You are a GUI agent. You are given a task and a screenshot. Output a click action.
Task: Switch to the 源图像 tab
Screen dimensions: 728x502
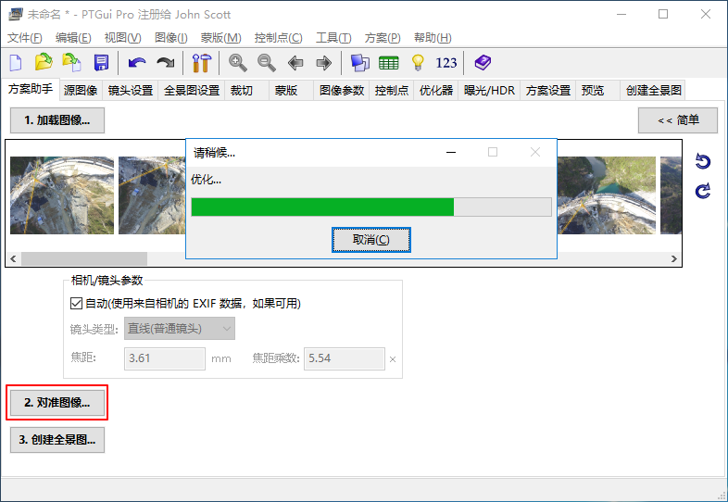click(x=81, y=91)
